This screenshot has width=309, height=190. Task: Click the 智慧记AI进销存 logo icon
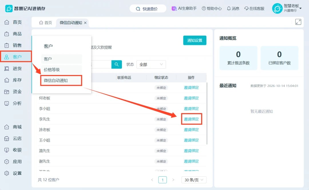point(9,9)
